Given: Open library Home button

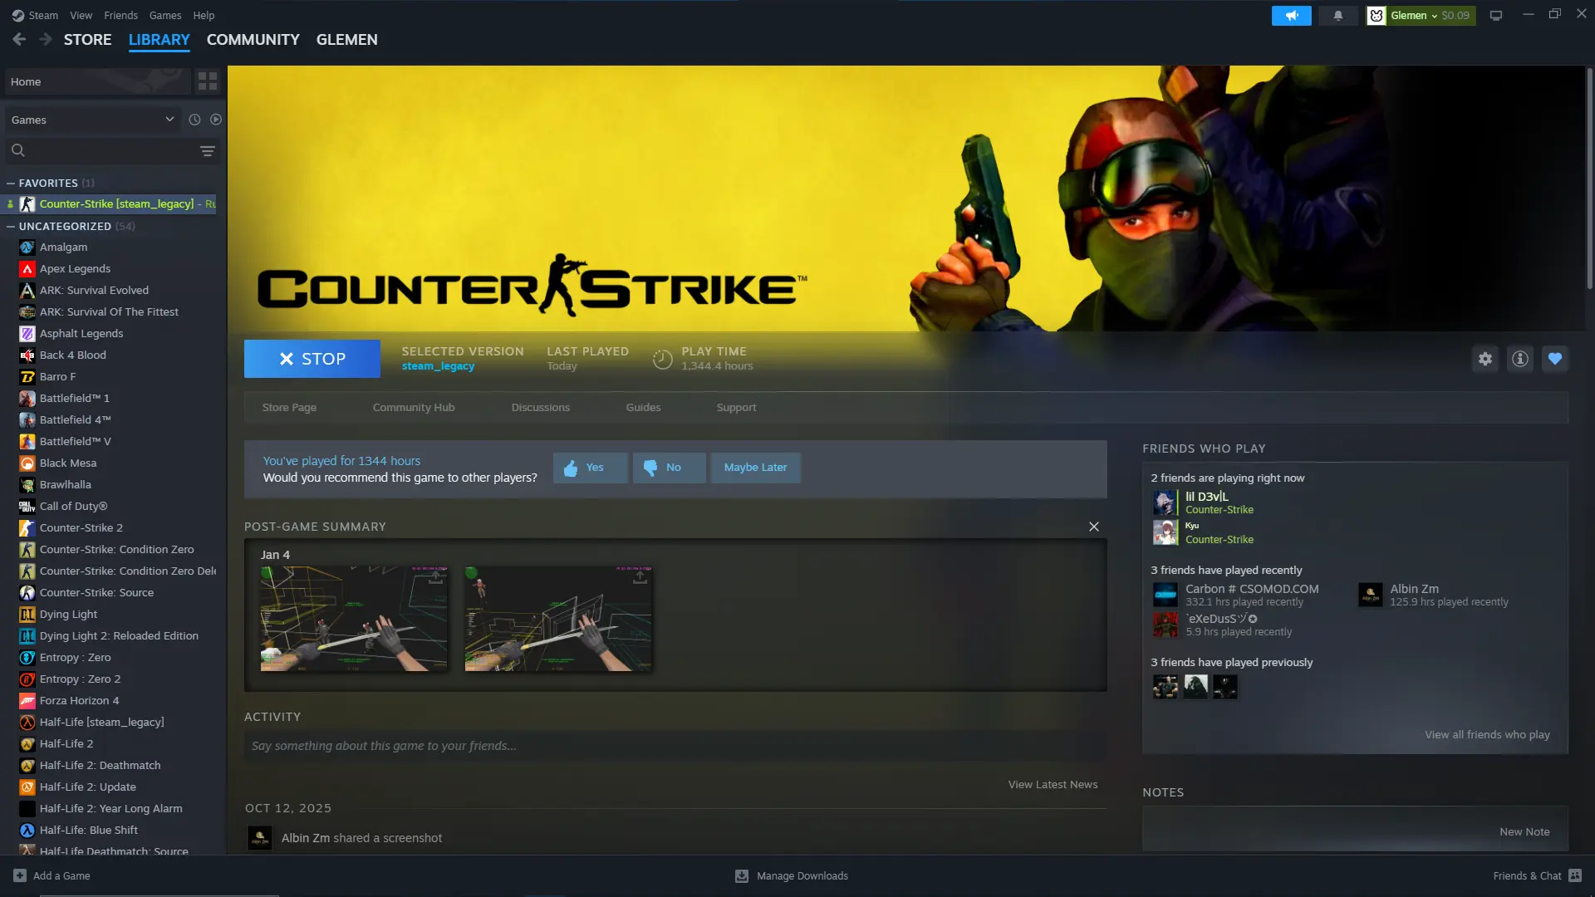Looking at the screenshot, I should pyautogui.click(x=98, y=81).
